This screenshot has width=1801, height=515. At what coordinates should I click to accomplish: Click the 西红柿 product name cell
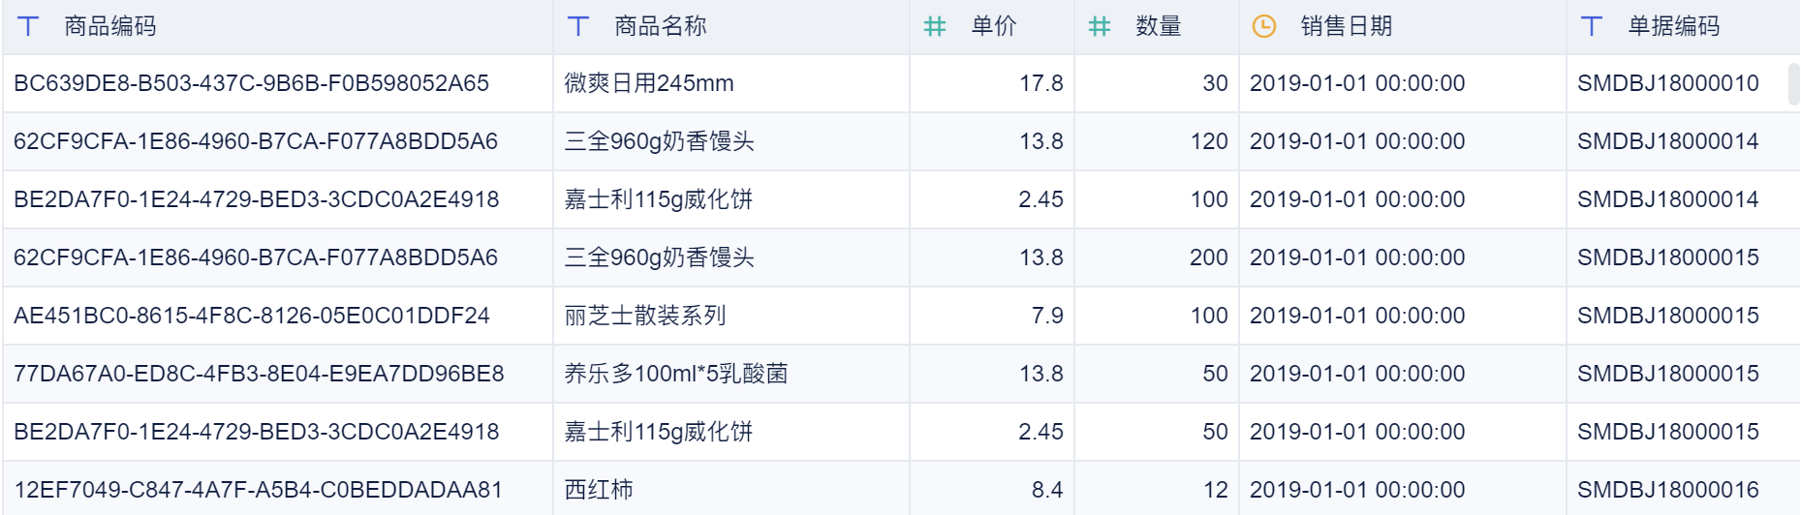pos(599,490)
